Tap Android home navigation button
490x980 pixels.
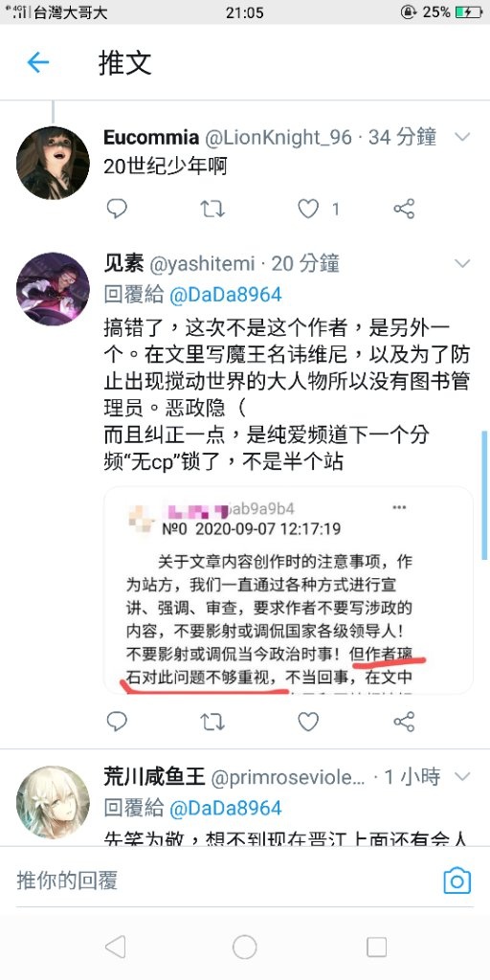click(x=244, y=947)
